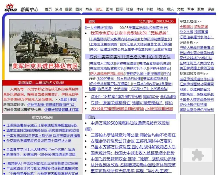Go to the 聚焦 nav section
Image resolution: width=218 pixels, height=175 pixels.
pyautogui.click(x=200, y=9)
